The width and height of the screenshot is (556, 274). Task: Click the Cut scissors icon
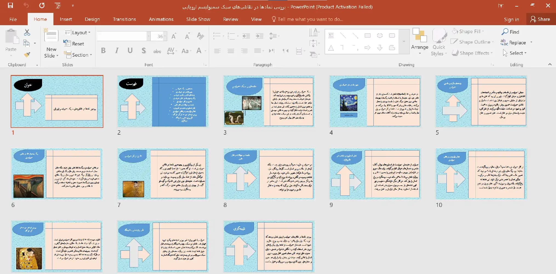tap(27, 32)
